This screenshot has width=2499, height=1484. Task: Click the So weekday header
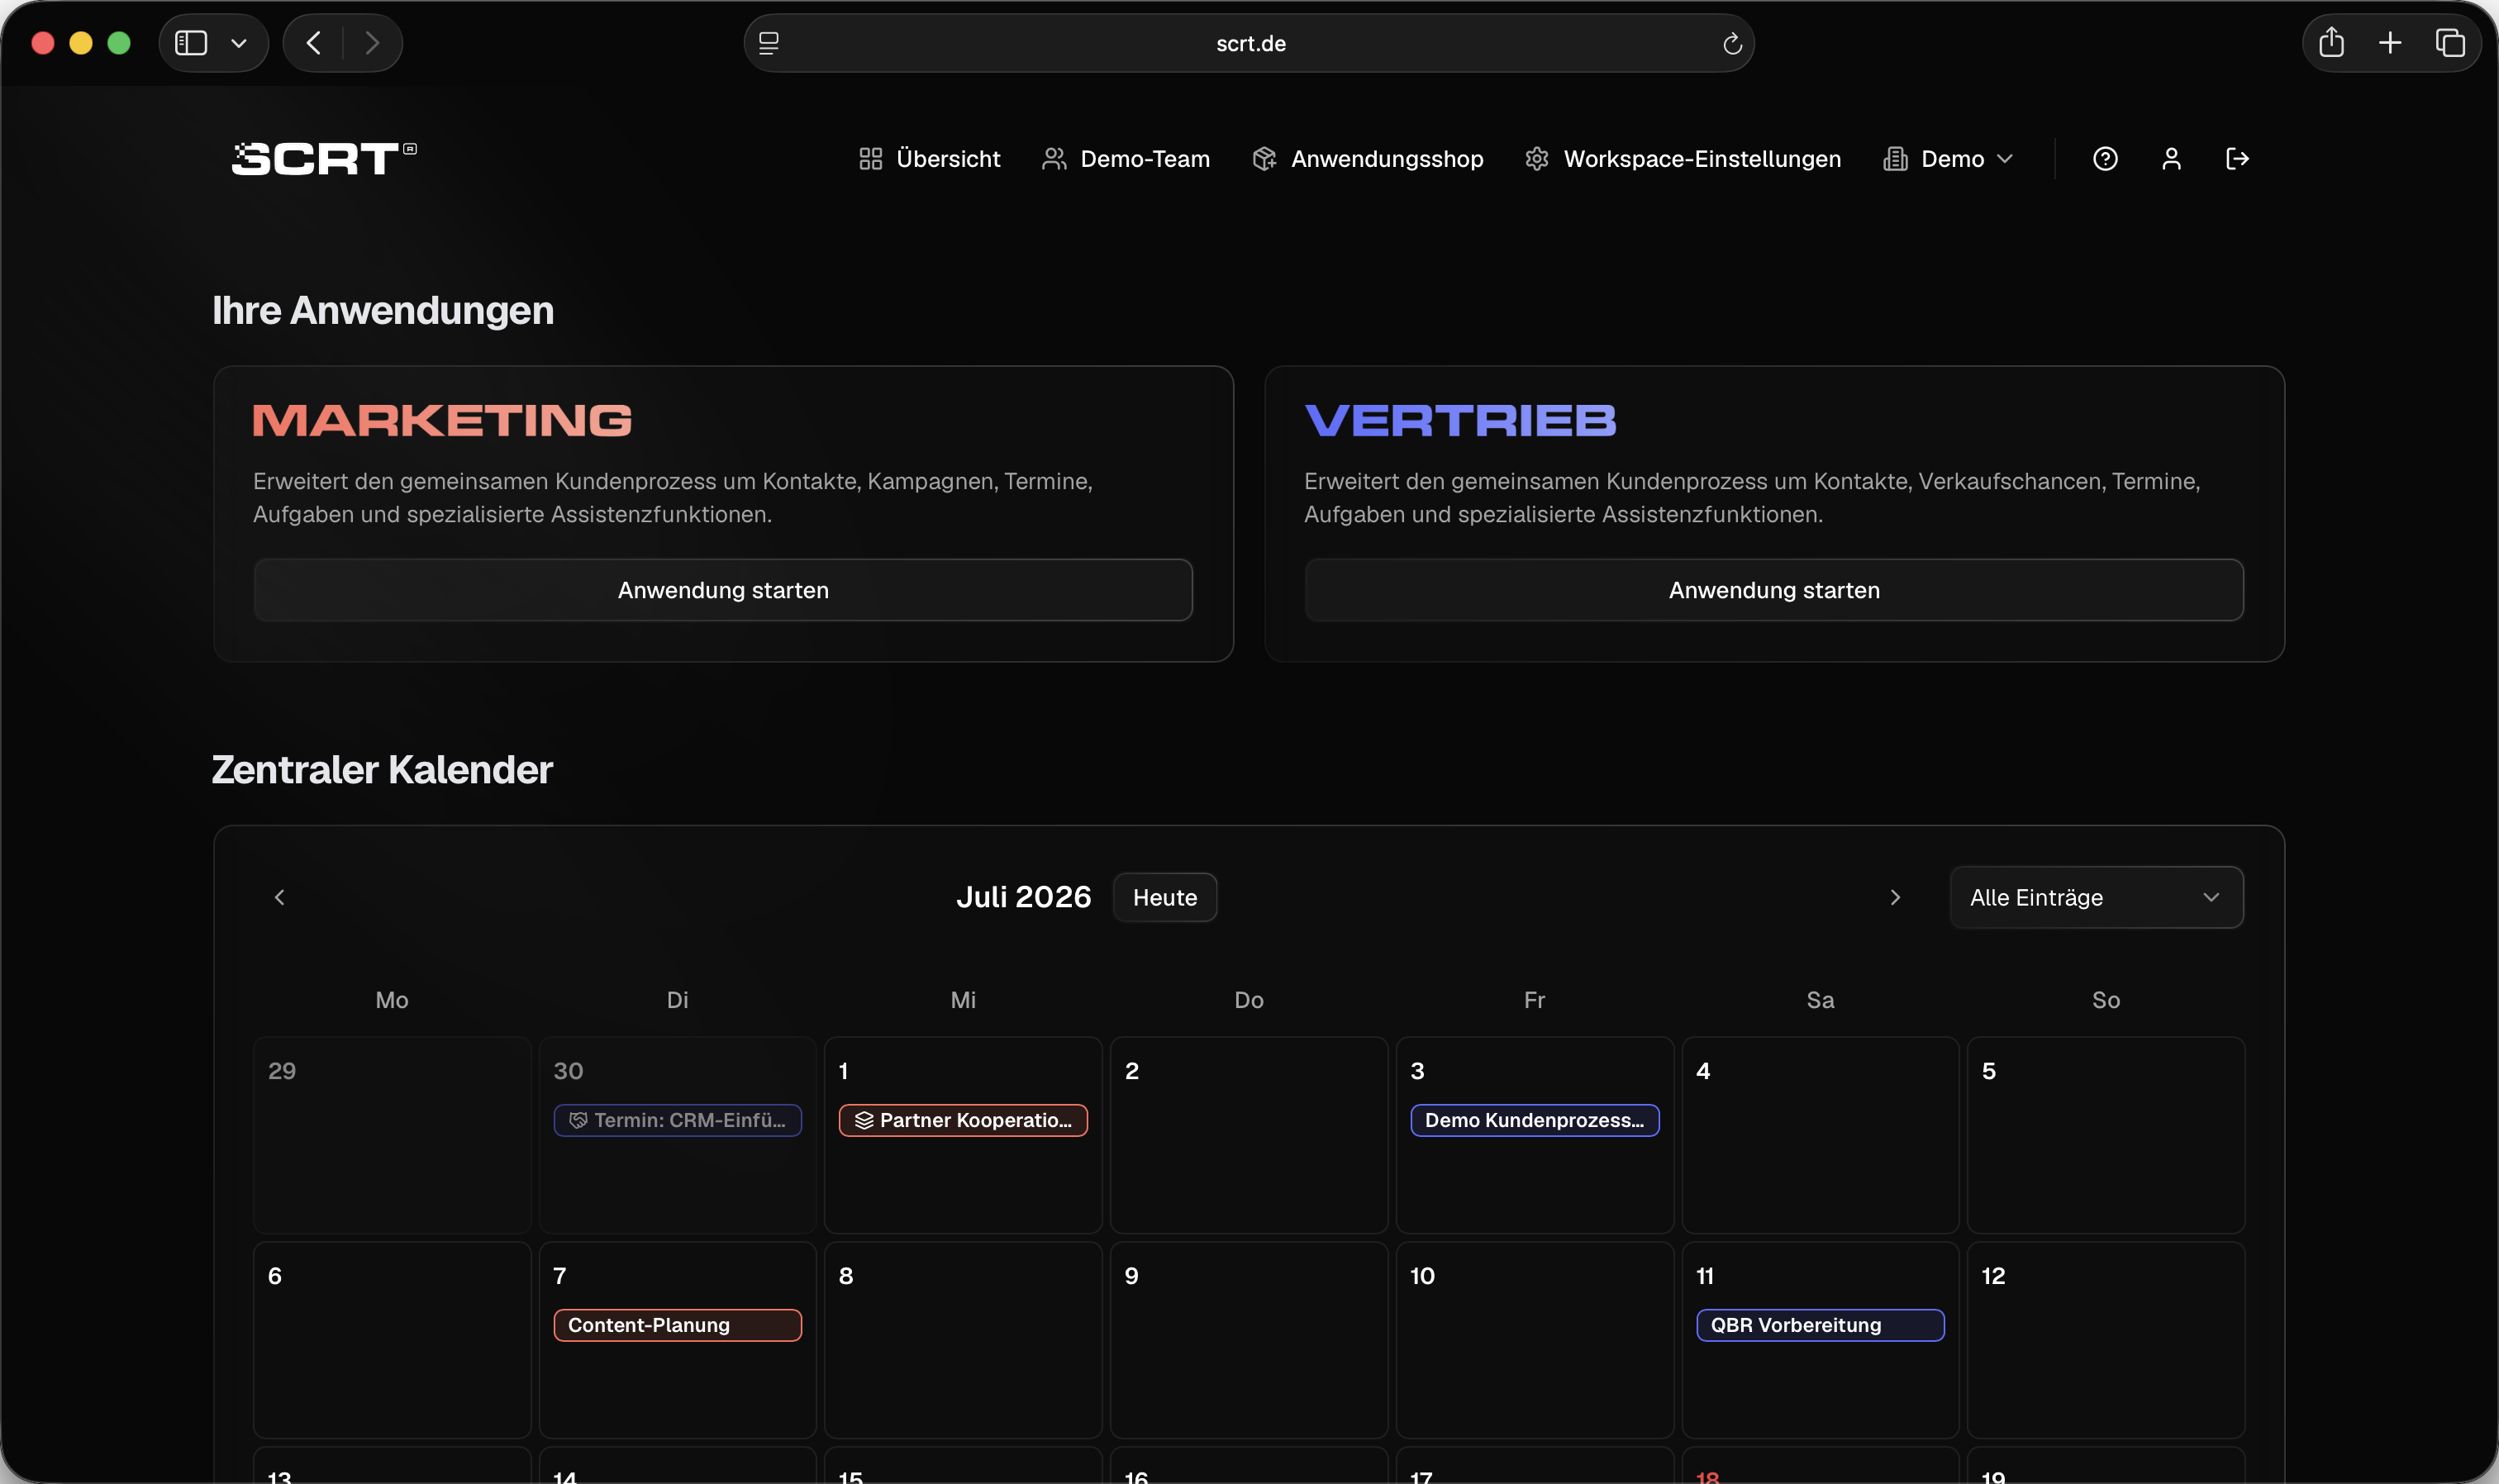point(2106,1000)
